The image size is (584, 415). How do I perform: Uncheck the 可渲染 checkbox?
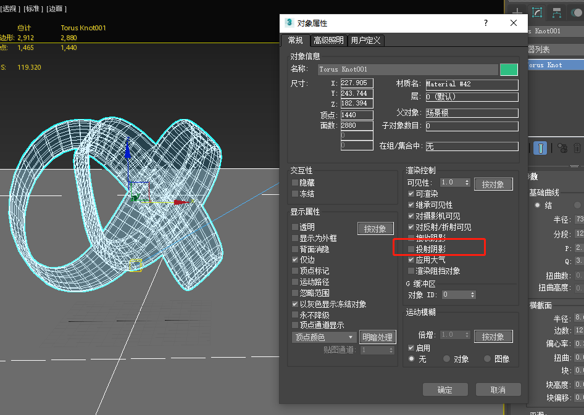tap(411, 194)
